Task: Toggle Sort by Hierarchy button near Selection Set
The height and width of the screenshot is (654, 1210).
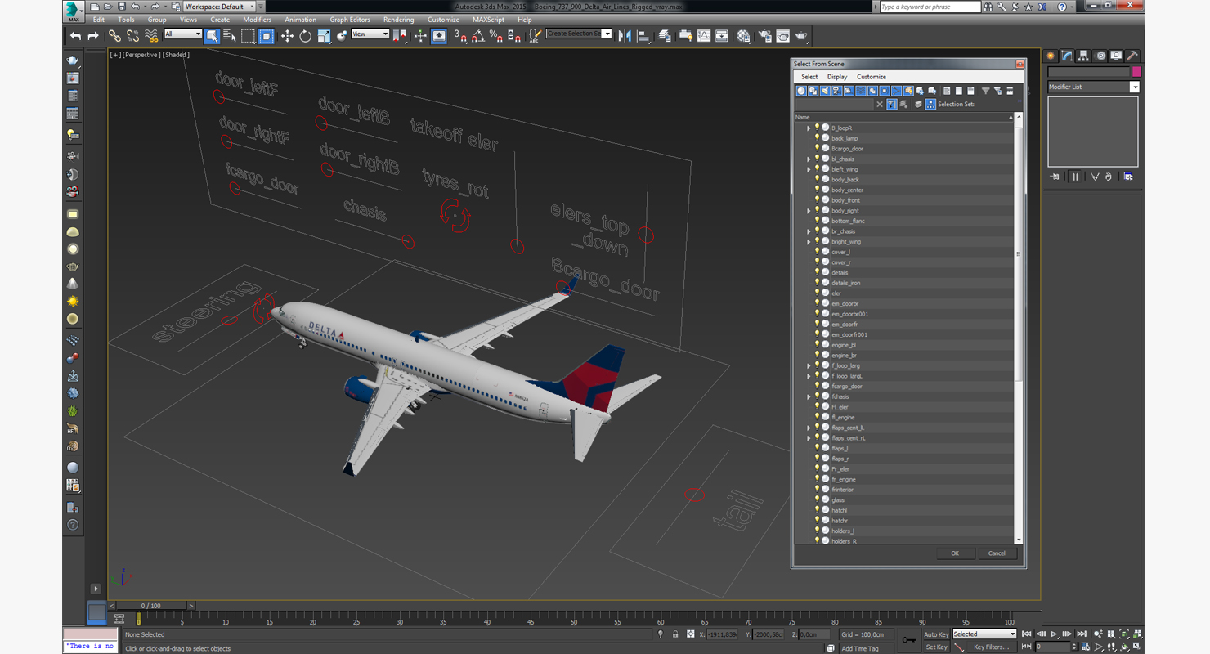Action: (x=930, y=104)
